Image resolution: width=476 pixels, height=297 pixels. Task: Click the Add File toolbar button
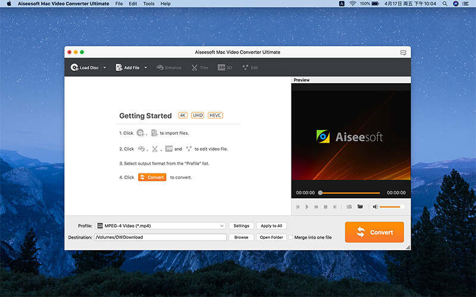[x=127, y=68]
